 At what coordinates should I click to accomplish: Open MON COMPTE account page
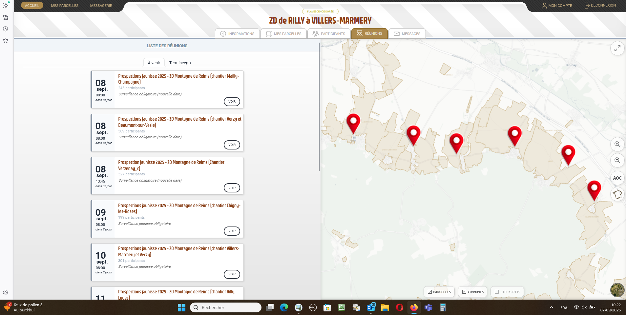557,6
